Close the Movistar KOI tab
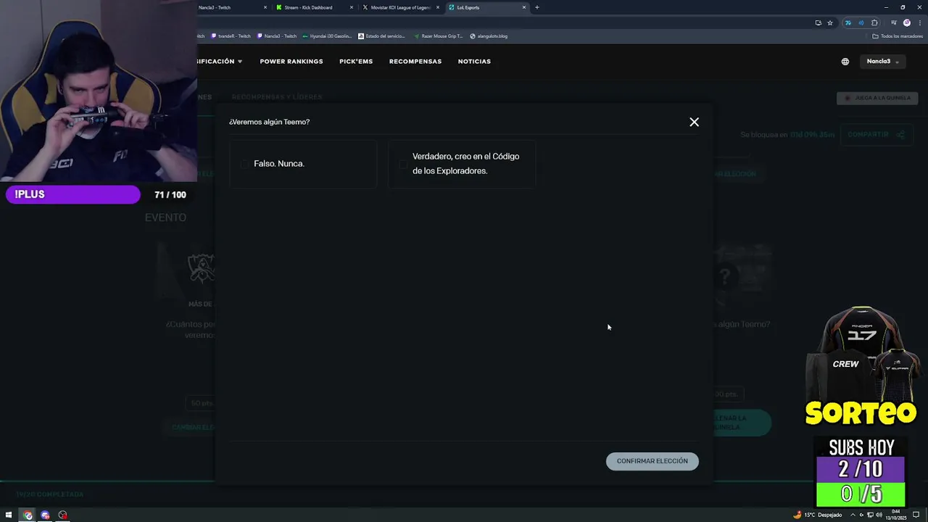928x522 pixels. pyautogui.click(x=438, y=7)
